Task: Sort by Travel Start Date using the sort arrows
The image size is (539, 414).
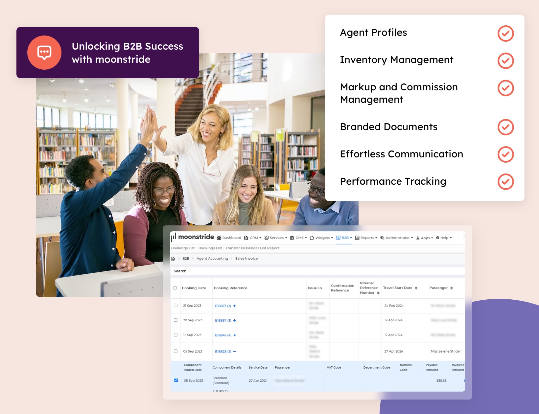Action: coord(416,288)
